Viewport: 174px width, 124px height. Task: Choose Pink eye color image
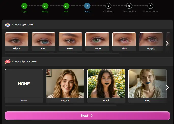[124, 39]
